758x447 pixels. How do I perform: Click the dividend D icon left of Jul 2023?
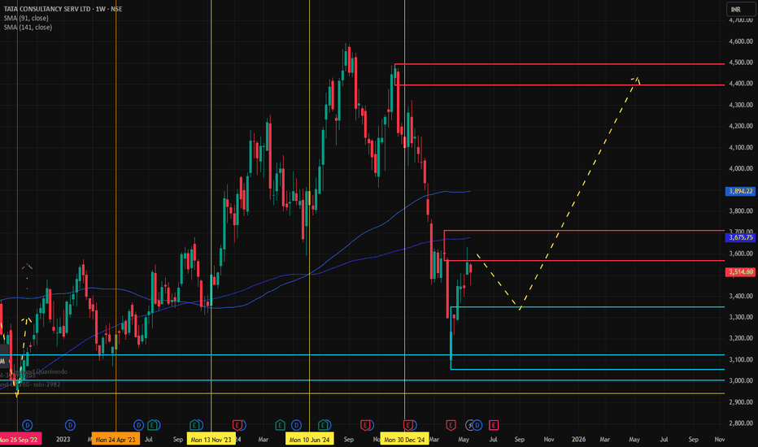(139, 425)
